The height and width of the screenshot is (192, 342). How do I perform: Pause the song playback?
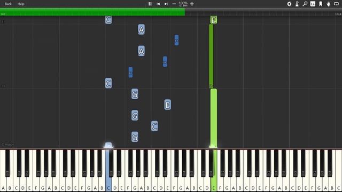click(x=150, y=4)
